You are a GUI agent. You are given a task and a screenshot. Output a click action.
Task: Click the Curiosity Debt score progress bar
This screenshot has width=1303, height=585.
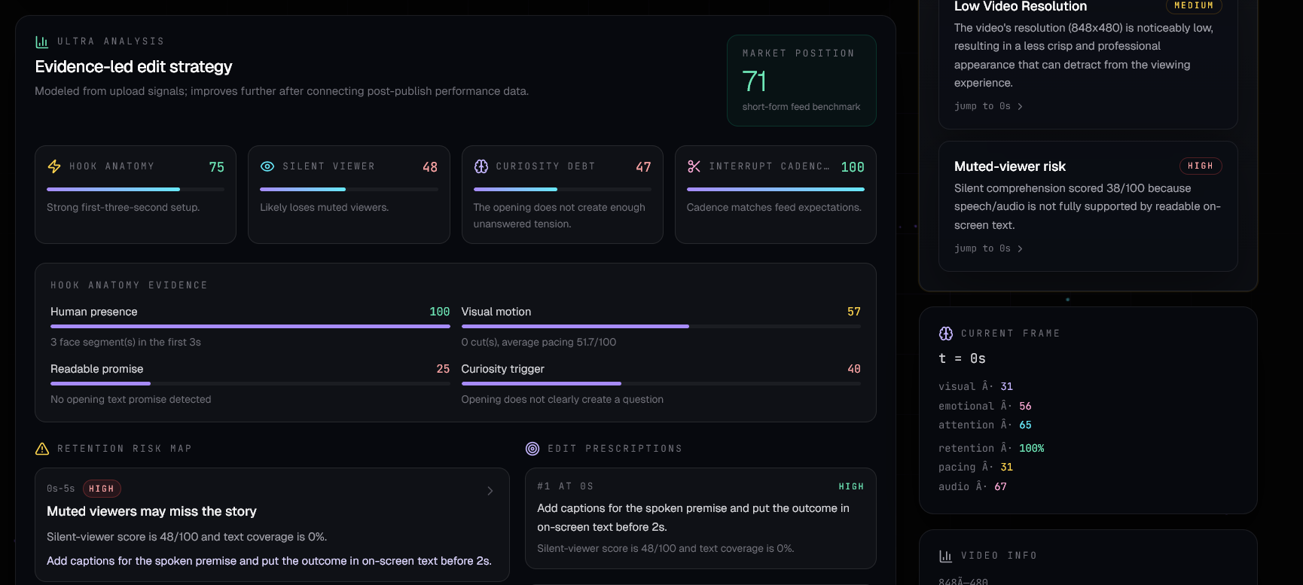[x=563, y=189]
